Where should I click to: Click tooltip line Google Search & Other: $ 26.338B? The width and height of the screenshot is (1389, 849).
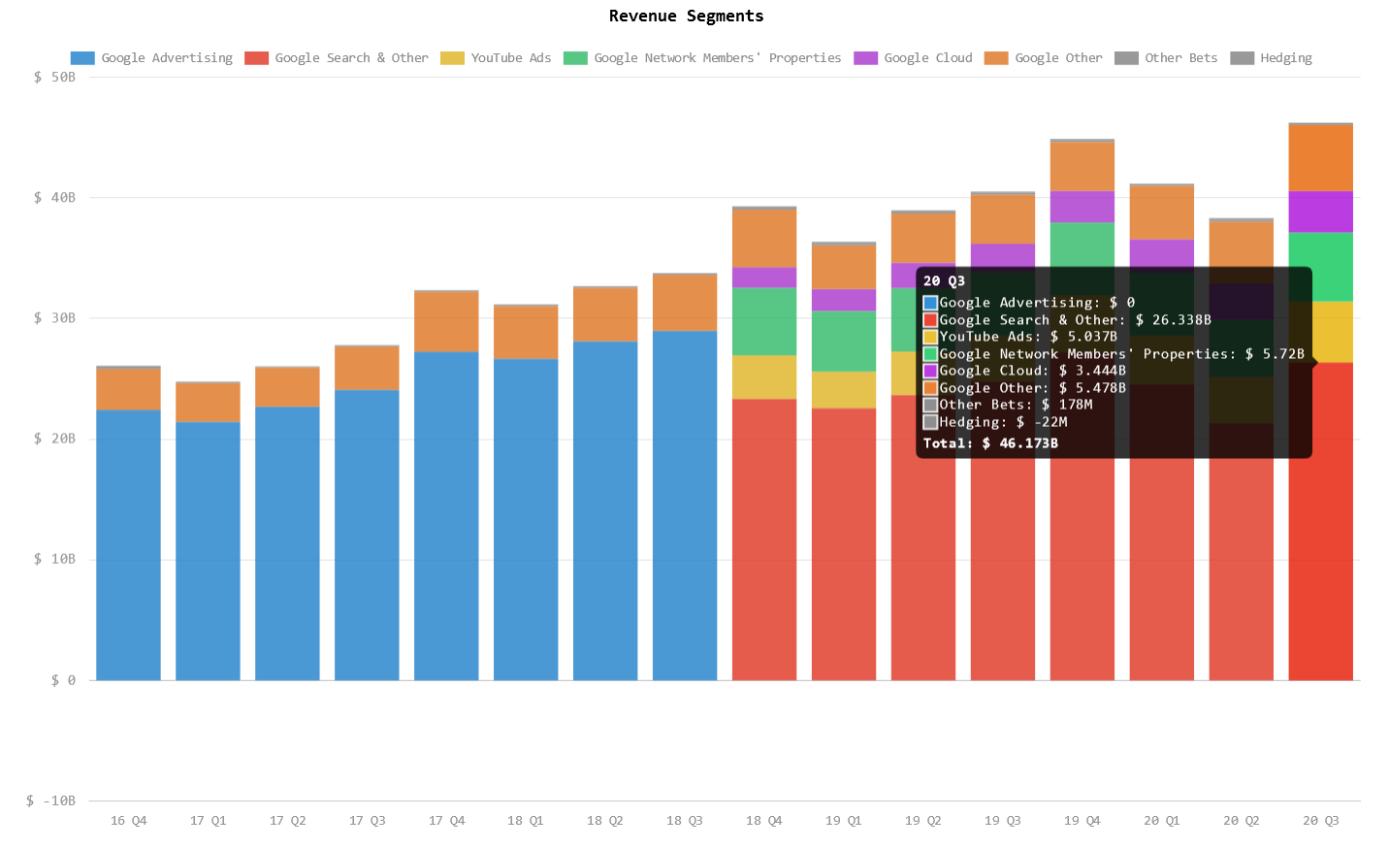click(1067, 320)
